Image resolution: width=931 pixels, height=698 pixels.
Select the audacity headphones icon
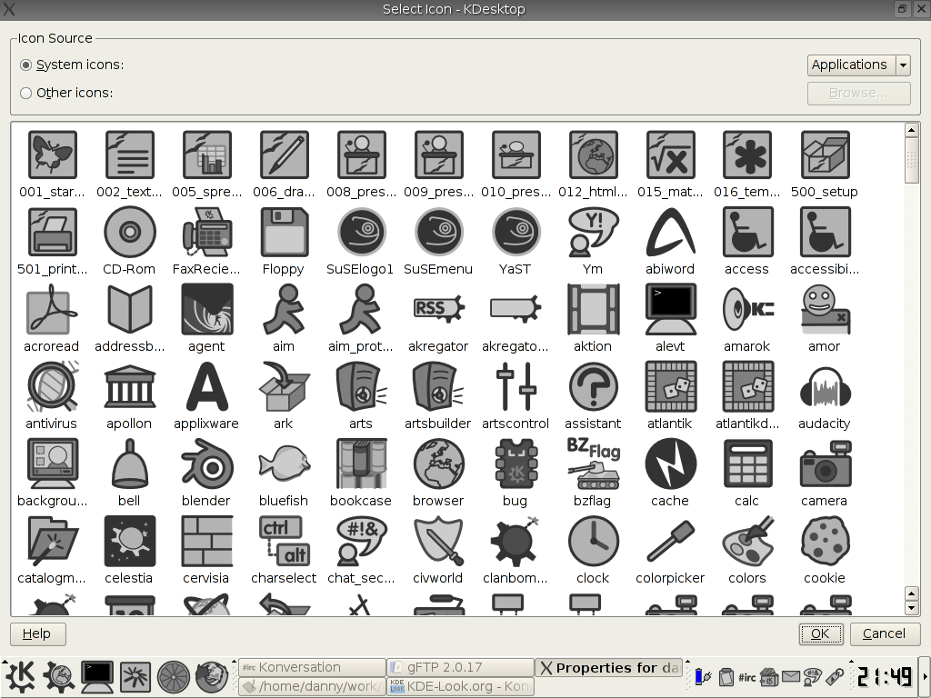[824, 387]
